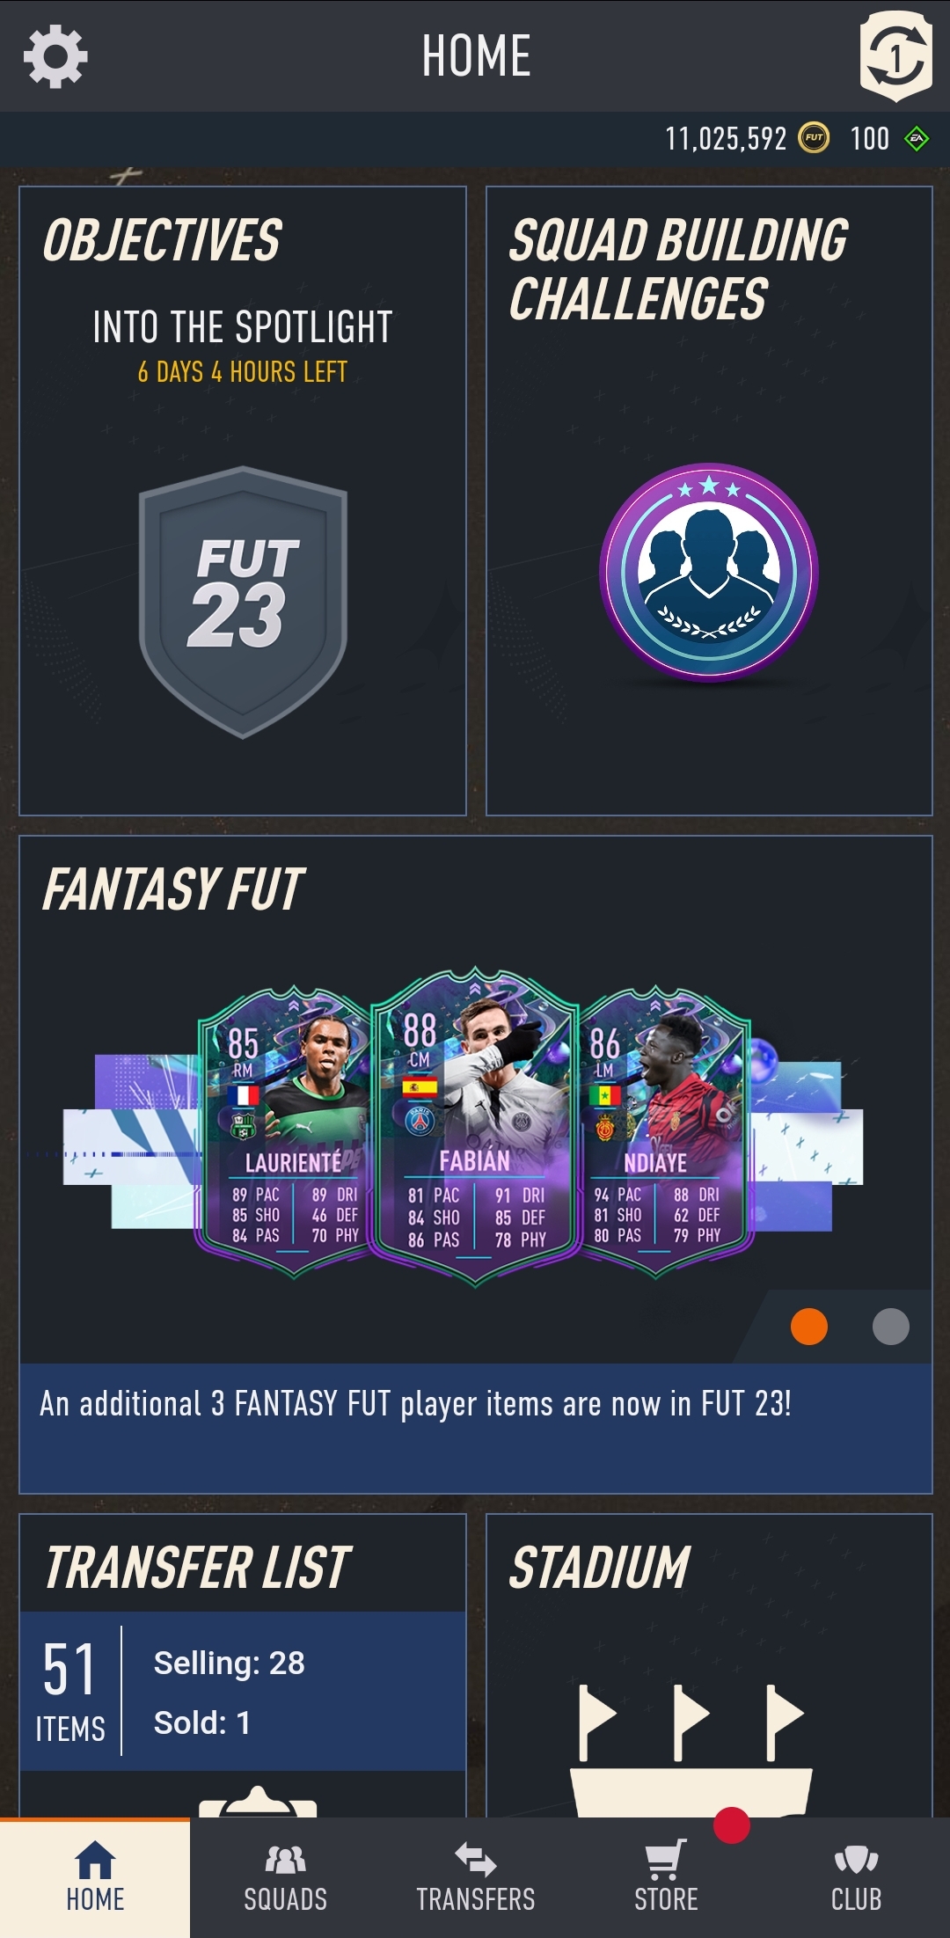Select the Home tab
Image resolution: width=950 pixels, height=1938 pixels.
pos(95,1876)
